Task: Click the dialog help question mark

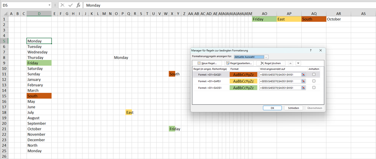Action: tap(310, 50)
